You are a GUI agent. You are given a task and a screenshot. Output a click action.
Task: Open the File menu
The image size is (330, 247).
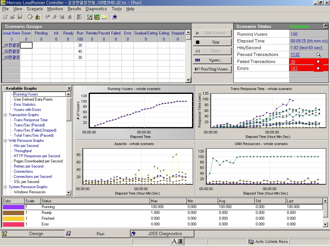[5, 9]
